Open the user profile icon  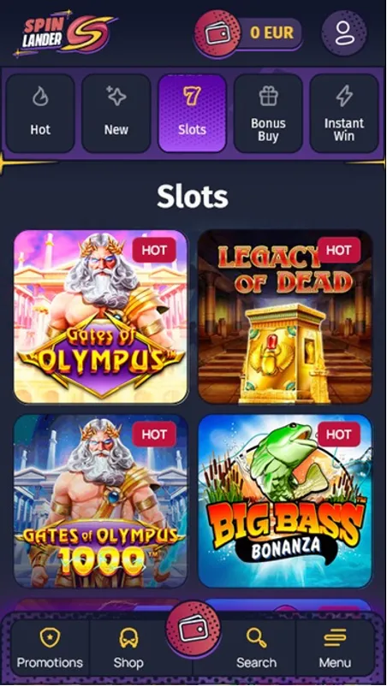click(344, 33)
